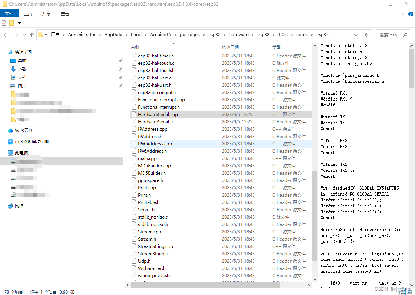416x295 pixels.
Task: Click the pin icon beside 下载
Action: pyautogui.click(x=121, y=69)
